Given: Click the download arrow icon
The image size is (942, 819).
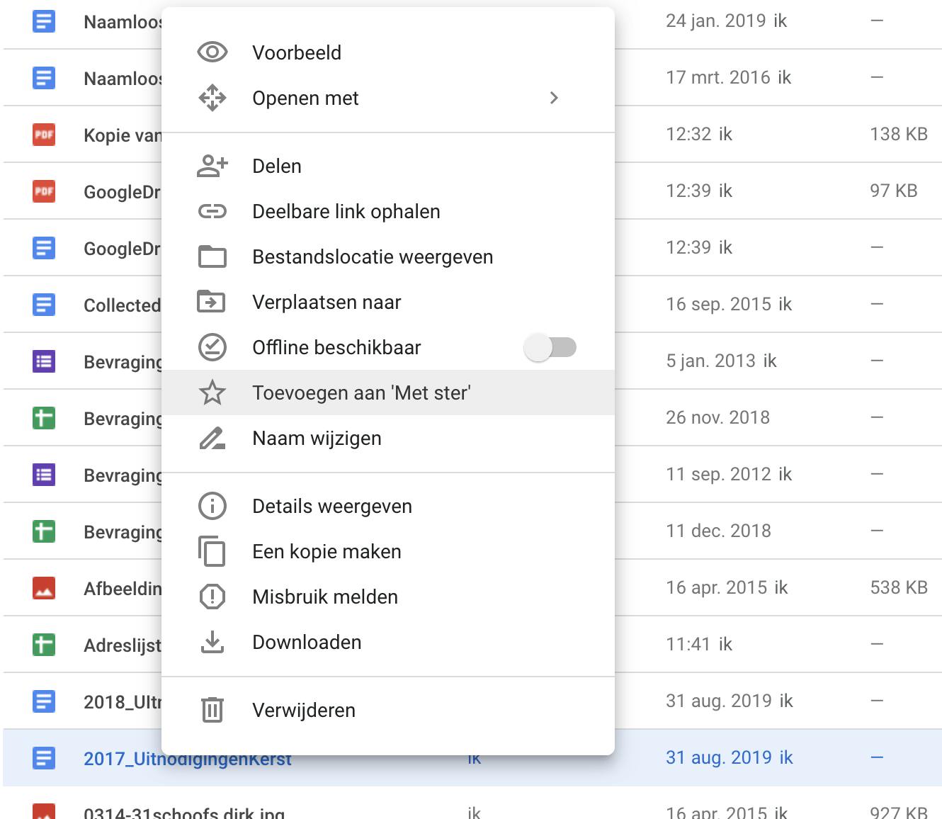Looking at the screenshot, I should point(212,642).
